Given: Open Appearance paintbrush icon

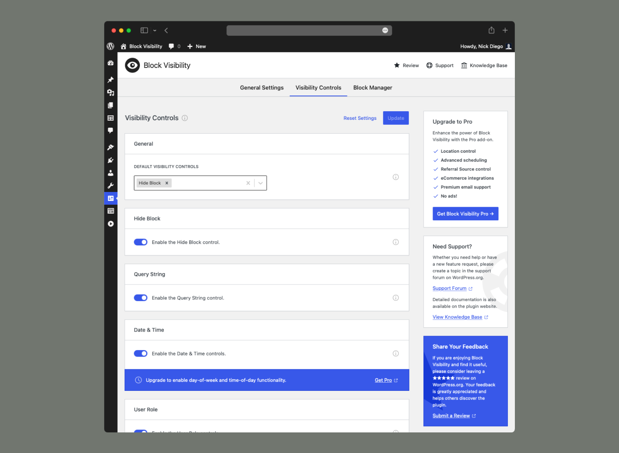Looking at the screenshot, I should pos(111,147).
